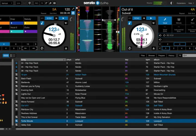Image resolution: width=196 pixels, height=136 pixels.
Task: Open the grid panel icon next to Sampler
Action: 54,3
